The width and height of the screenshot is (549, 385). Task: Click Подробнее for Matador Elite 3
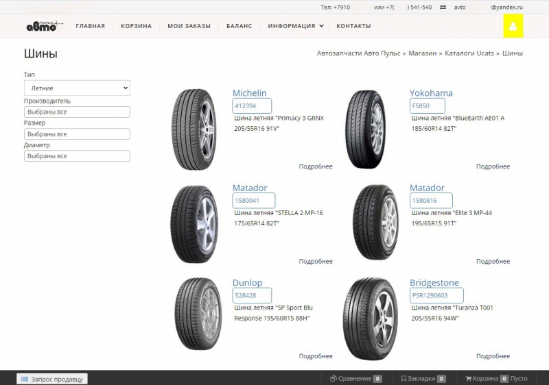coord(493,261)
